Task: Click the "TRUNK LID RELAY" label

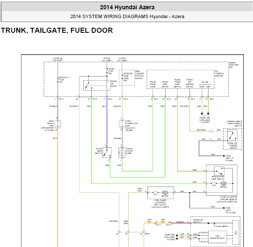Action: (x=114, y=84)
